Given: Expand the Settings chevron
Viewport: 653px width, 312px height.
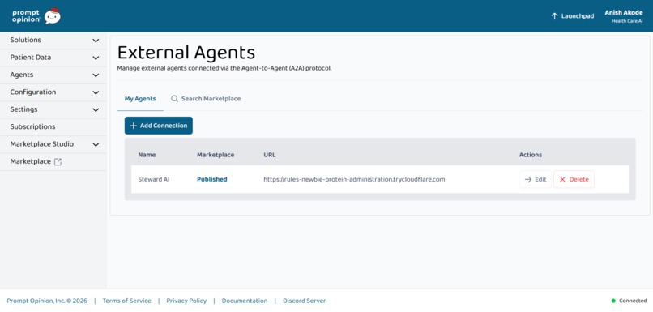Looking at the screenshot, I should click(x=96, y=110).
